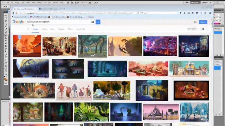The width and height of the screenshot is (225, 126).
Task: Click the blue Sign in button
Action: point(203,22)
